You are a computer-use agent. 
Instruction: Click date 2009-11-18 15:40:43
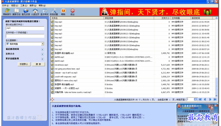(x=200, y=88)
